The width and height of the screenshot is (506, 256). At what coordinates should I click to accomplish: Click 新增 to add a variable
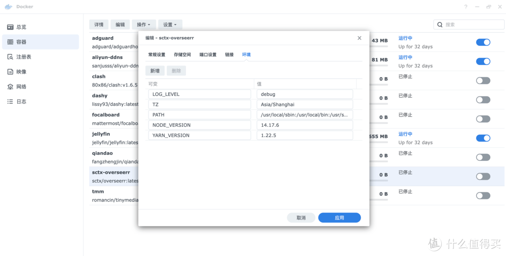pos(155,71)
